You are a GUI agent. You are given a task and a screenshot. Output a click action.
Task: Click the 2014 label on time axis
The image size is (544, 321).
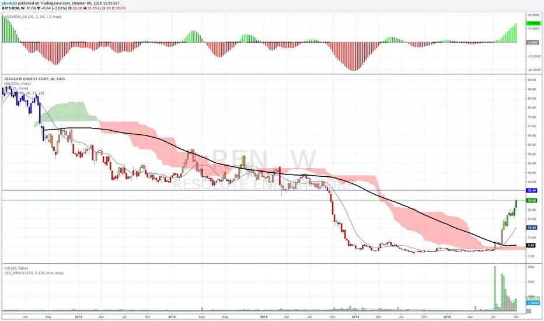[264, 317]
